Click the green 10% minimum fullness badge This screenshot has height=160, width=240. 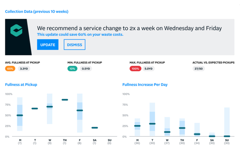(x=72, y=69)
